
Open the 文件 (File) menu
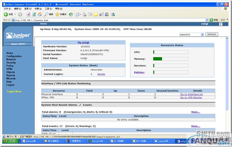click(7, 9)
